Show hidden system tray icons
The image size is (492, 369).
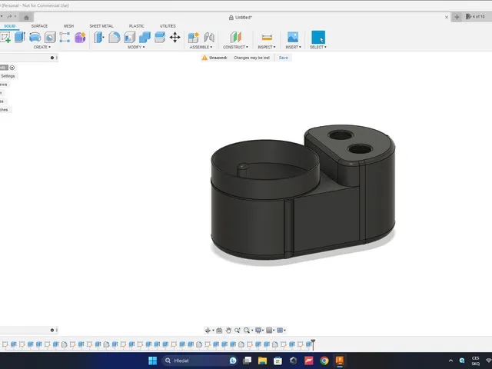pyautogui.click(x=450, y=361)
